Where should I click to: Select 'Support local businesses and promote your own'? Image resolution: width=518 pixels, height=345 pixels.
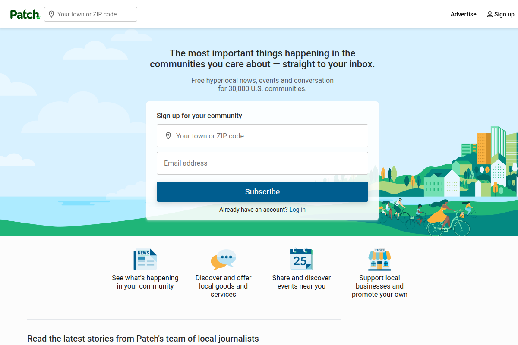379,286
